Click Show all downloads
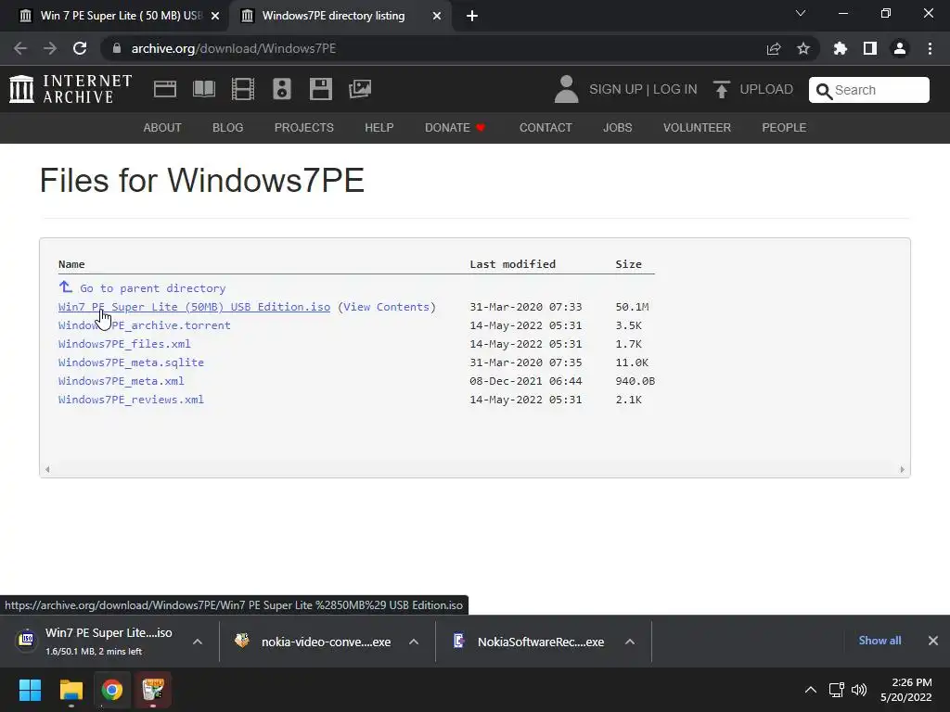 point(879,641)
